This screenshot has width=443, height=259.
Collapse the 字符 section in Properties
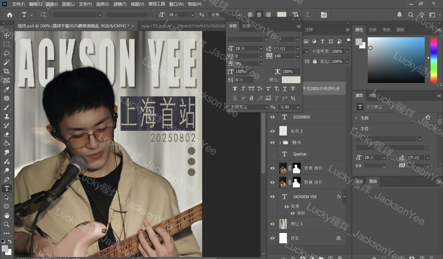356,129
